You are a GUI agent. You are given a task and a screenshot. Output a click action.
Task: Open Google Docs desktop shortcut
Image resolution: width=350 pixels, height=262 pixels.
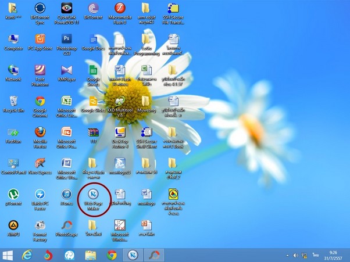coord(93,42)
